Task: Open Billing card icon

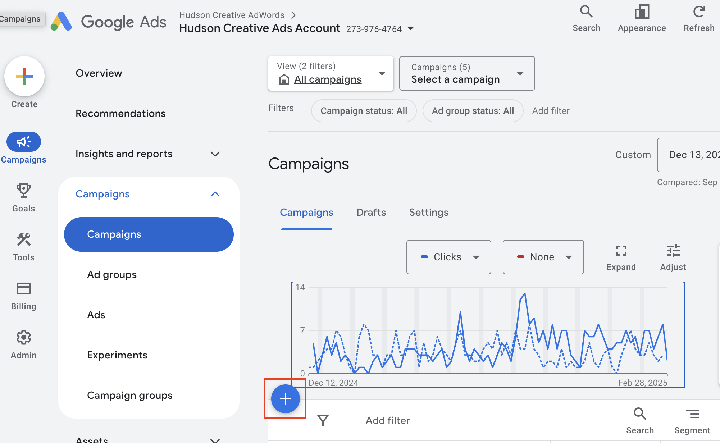Action: (24, 288)
